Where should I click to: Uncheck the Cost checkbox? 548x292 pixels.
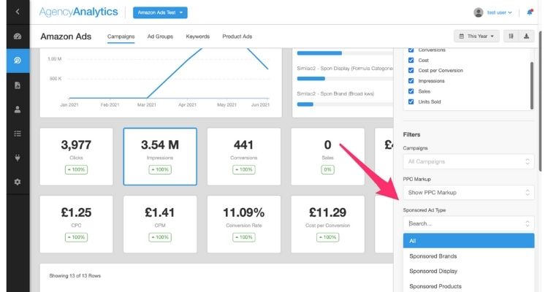tap(411, 60)
